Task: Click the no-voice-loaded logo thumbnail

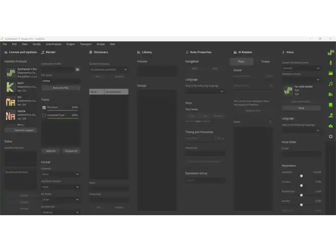Action: [288, 90]
